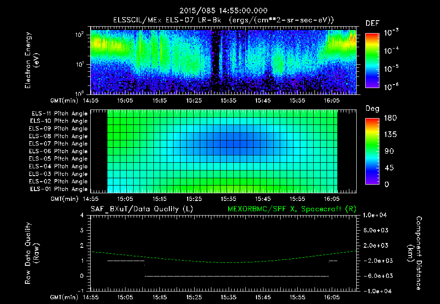This screenshot has height=304, width=440.
Task: Click the 180 tick on the Deg scale
Action: [390, 118]
